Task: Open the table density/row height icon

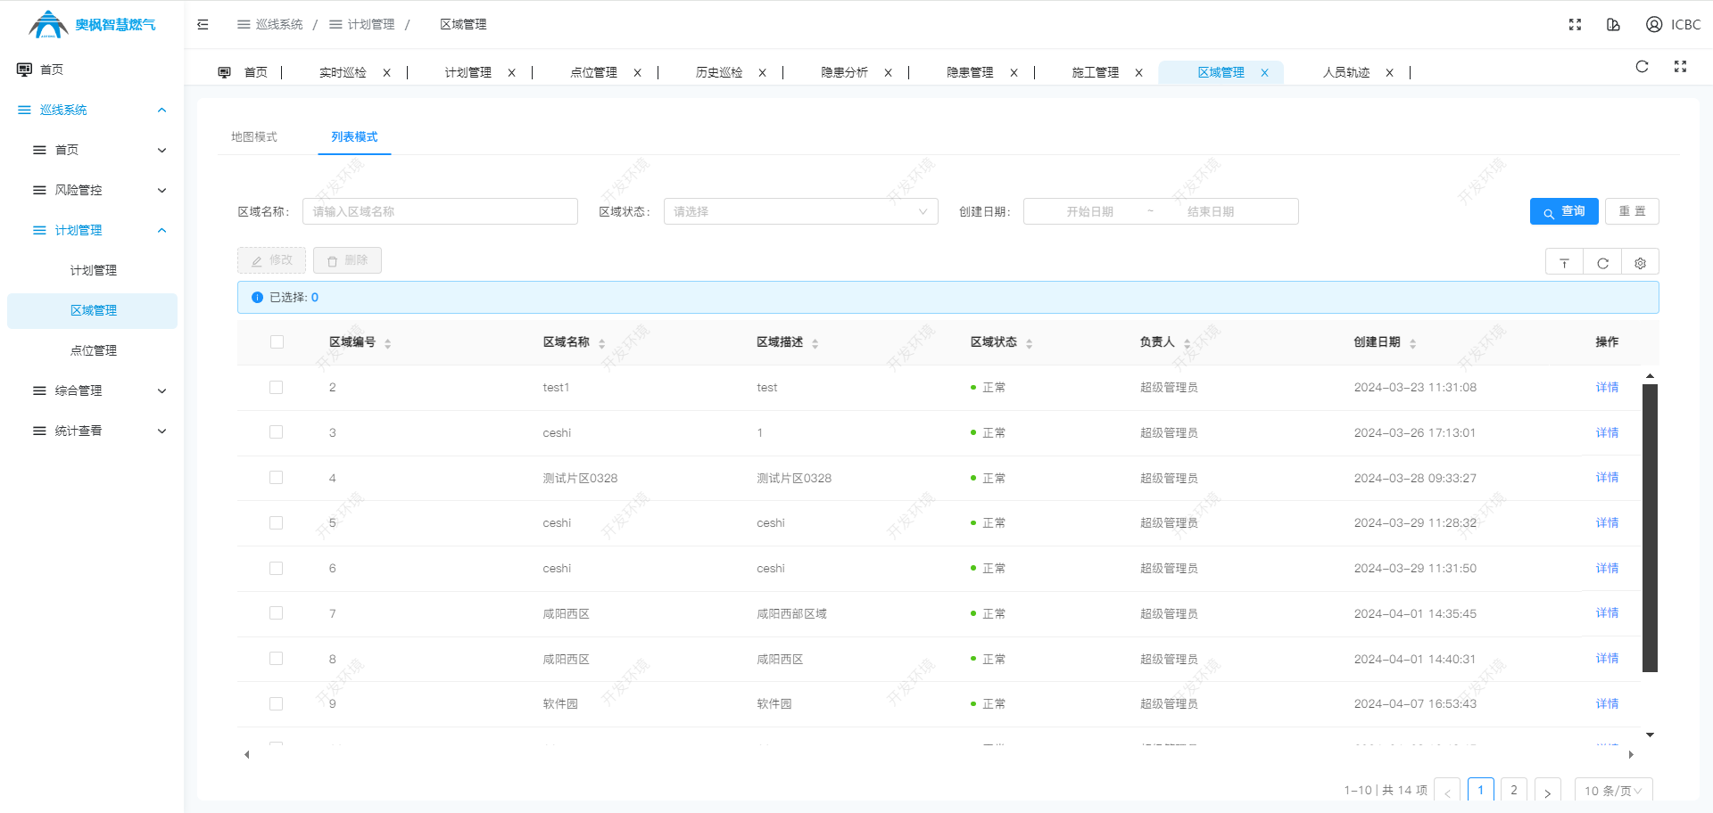Action: [1564, 263]
